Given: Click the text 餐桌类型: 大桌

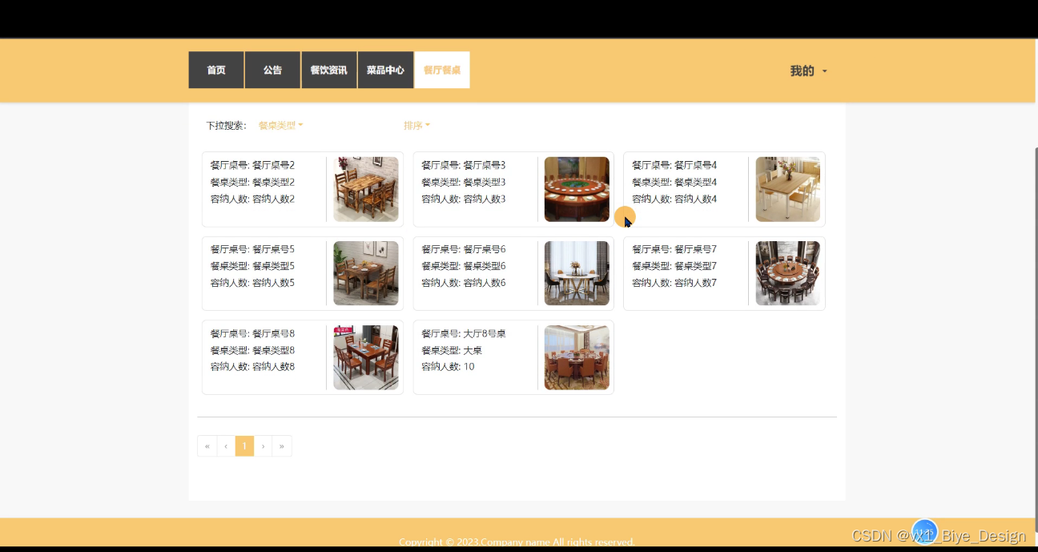Looking at the screenshot, I should [452, 350].
